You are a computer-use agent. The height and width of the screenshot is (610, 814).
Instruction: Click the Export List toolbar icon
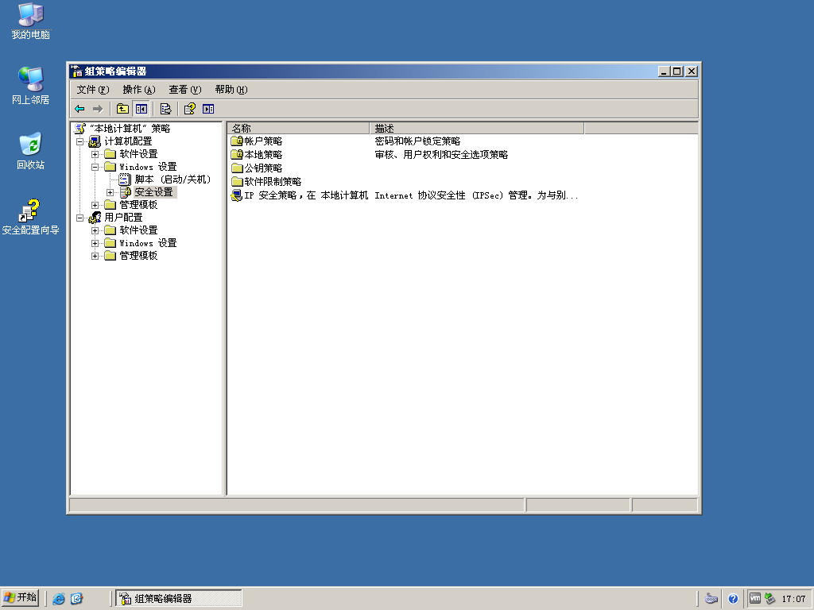(x=165, y=109)
